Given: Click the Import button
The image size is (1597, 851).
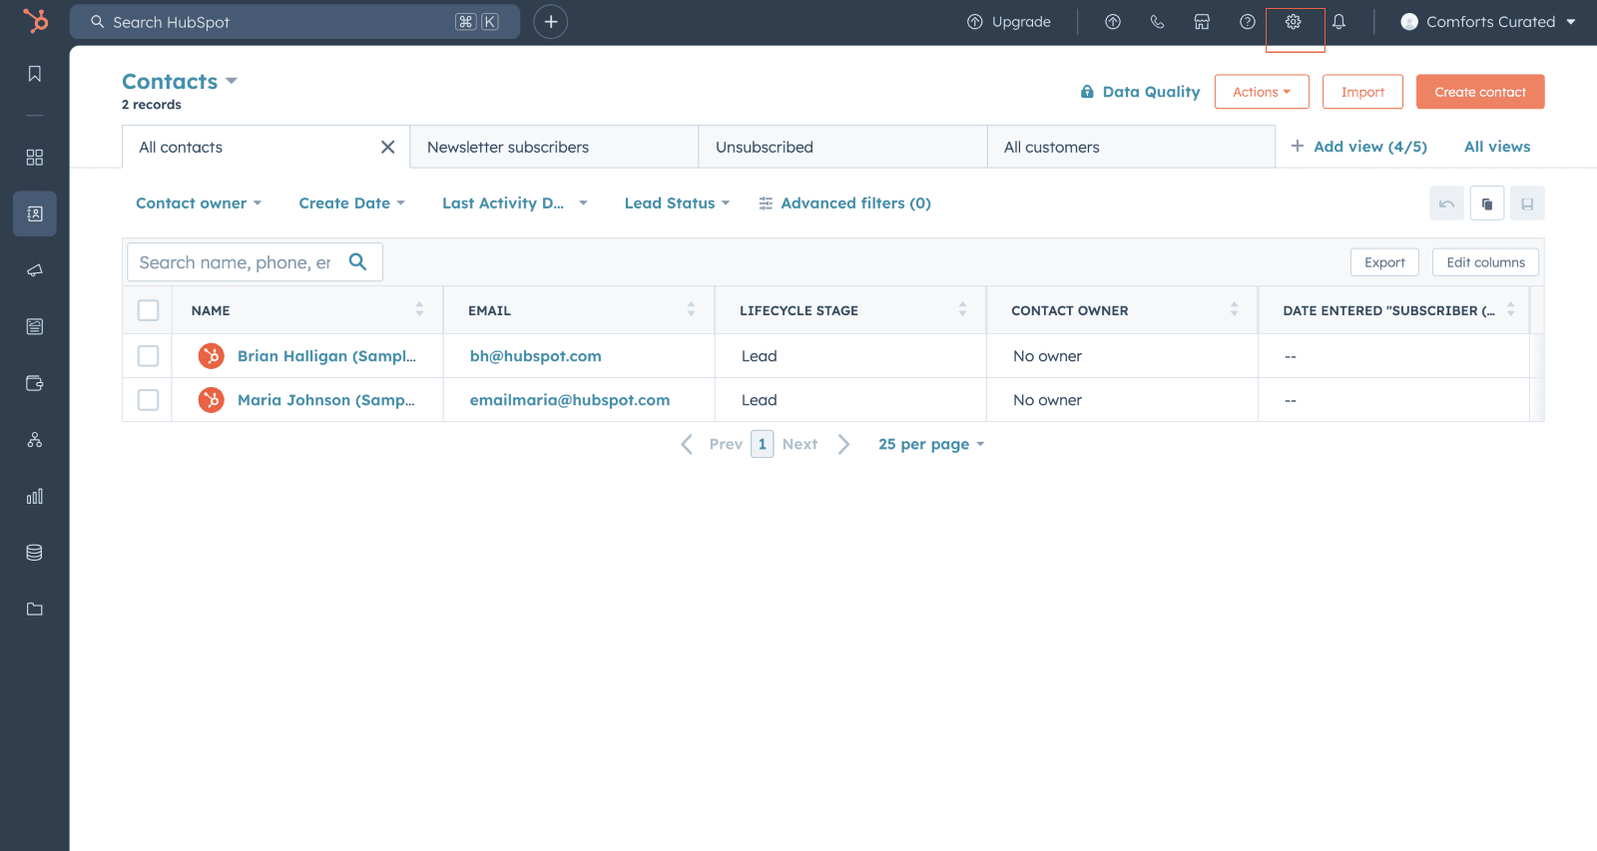Looking at the screenshot, I should pos(1362,92).
